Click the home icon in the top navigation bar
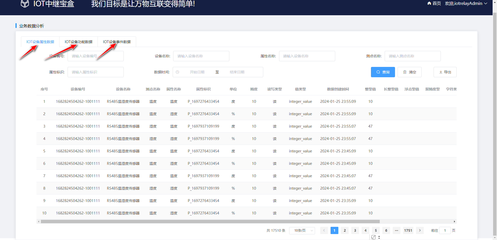The image size is (497, 240). pos(429,3)
